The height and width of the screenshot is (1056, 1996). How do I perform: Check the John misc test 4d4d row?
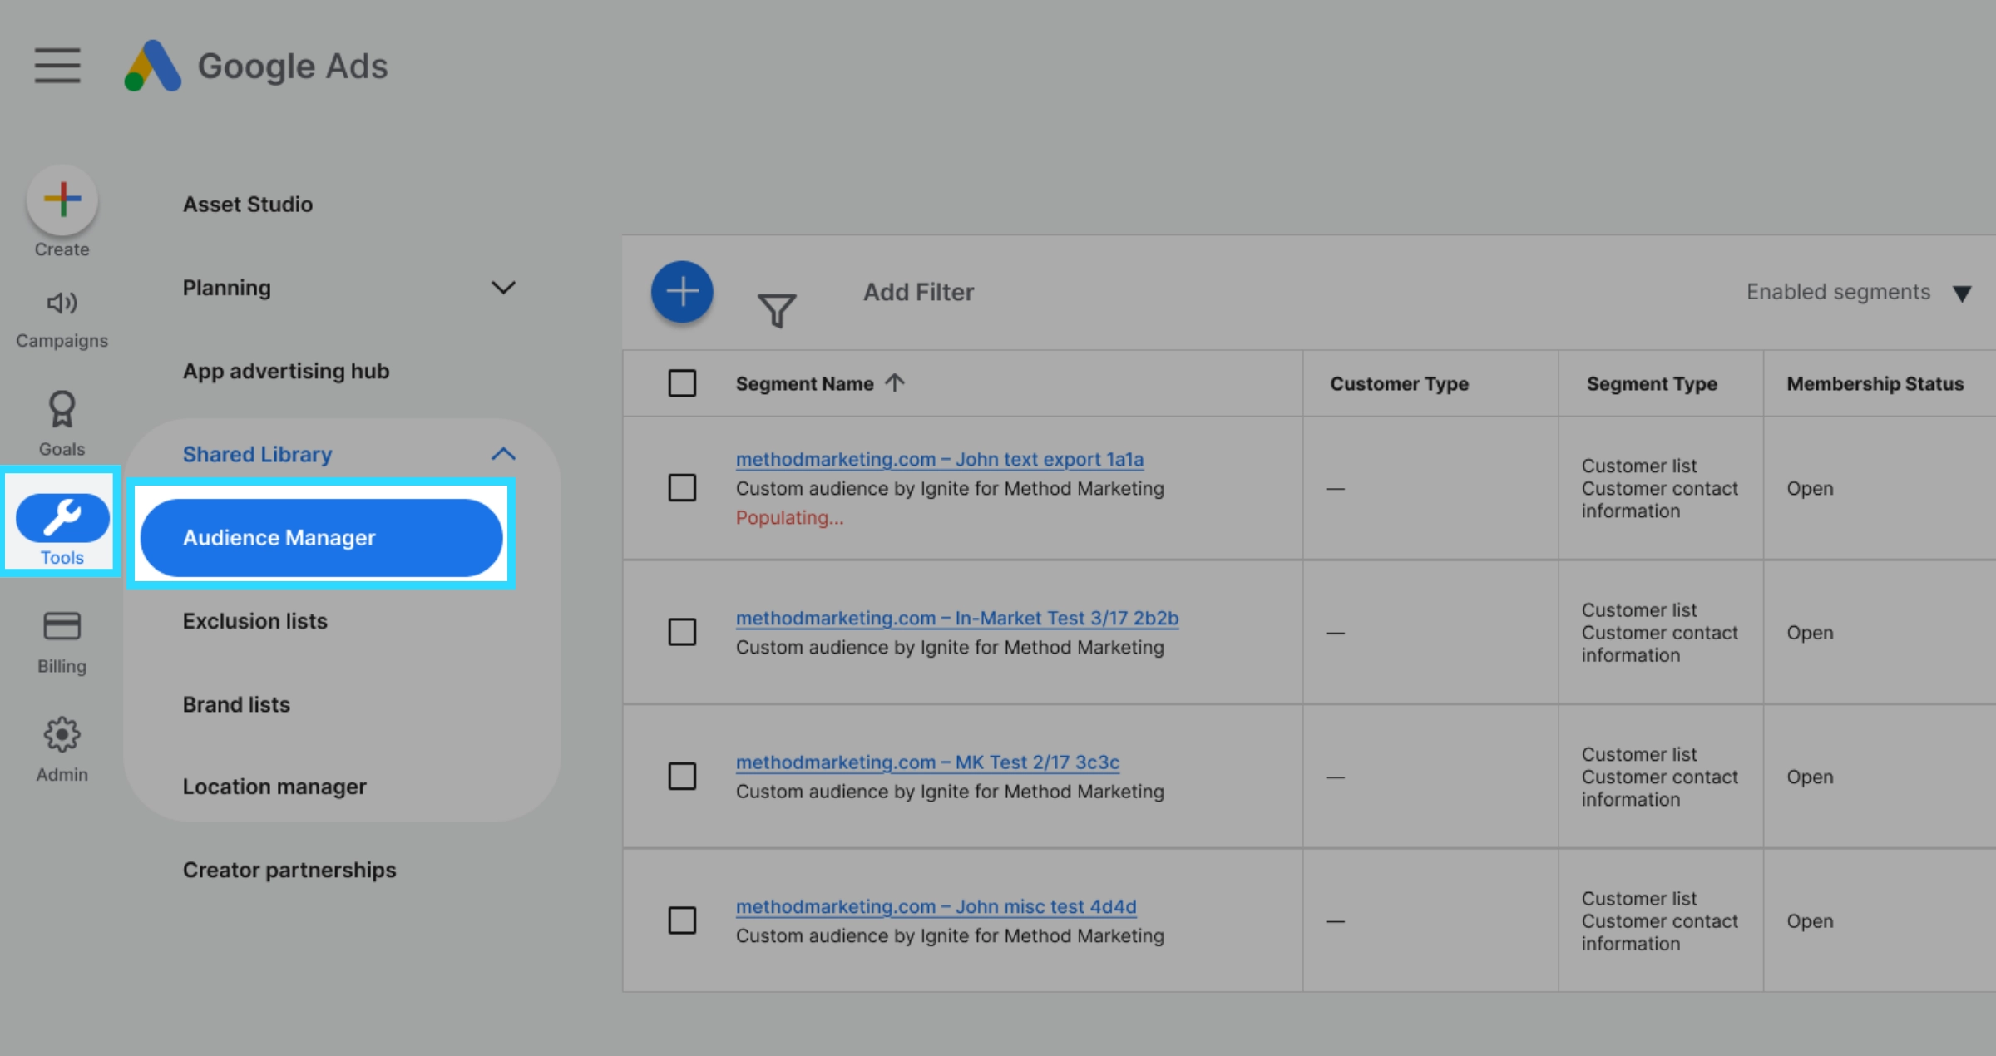click(x=682, y=920)
